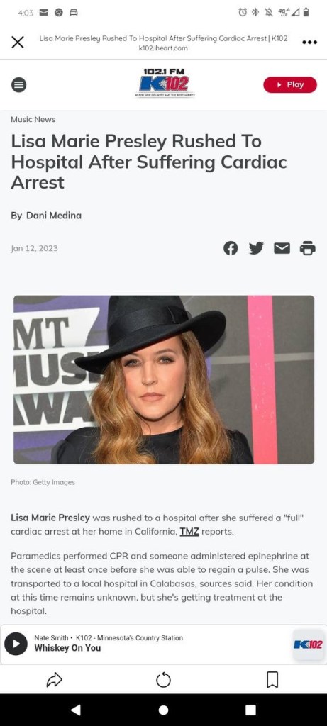Image resolution: width=327 pixels, height=726 pixels.
Task: Open the Music News category
Action: pos(33,119)
